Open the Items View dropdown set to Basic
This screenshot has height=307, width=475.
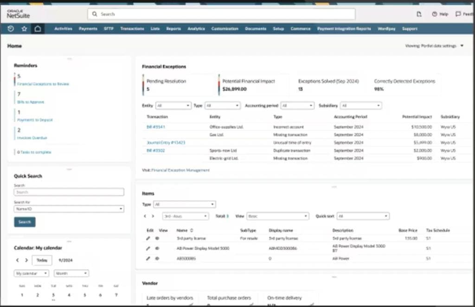(278, 216)
